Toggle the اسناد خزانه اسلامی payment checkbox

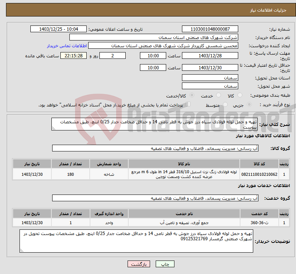(188, 104)
